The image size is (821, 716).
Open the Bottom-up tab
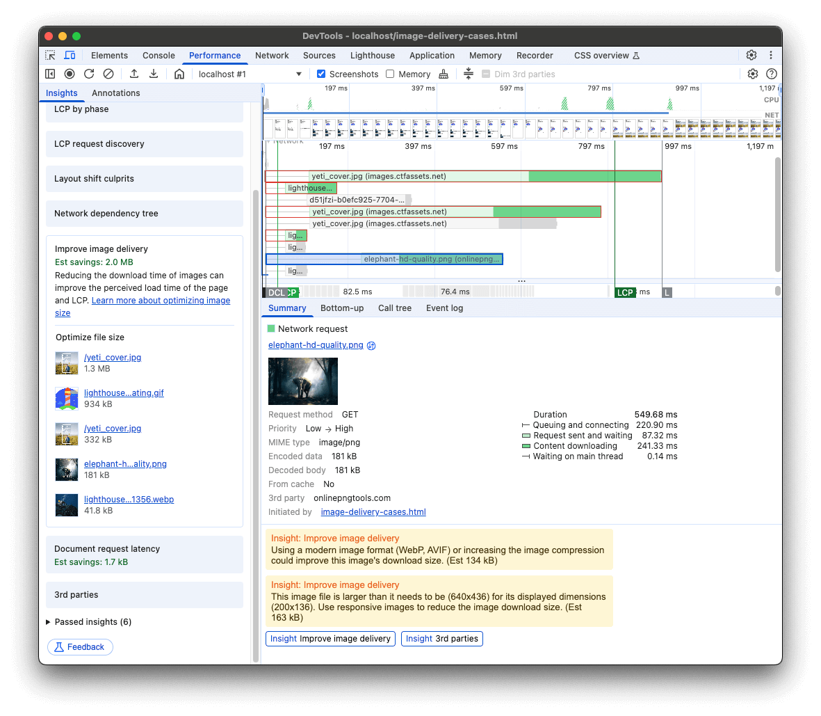[x=342, y=308]
